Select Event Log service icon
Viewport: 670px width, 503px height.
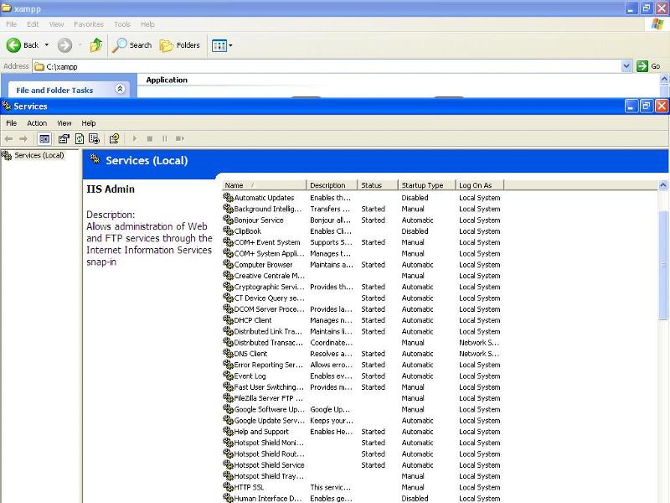coord(228,376)
